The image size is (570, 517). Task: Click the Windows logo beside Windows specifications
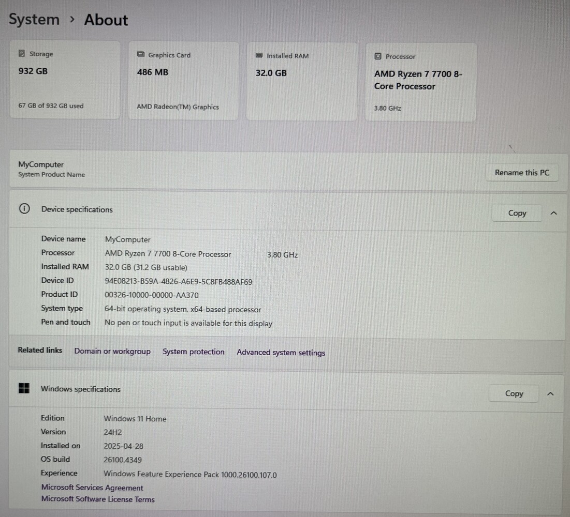[24, 388]
